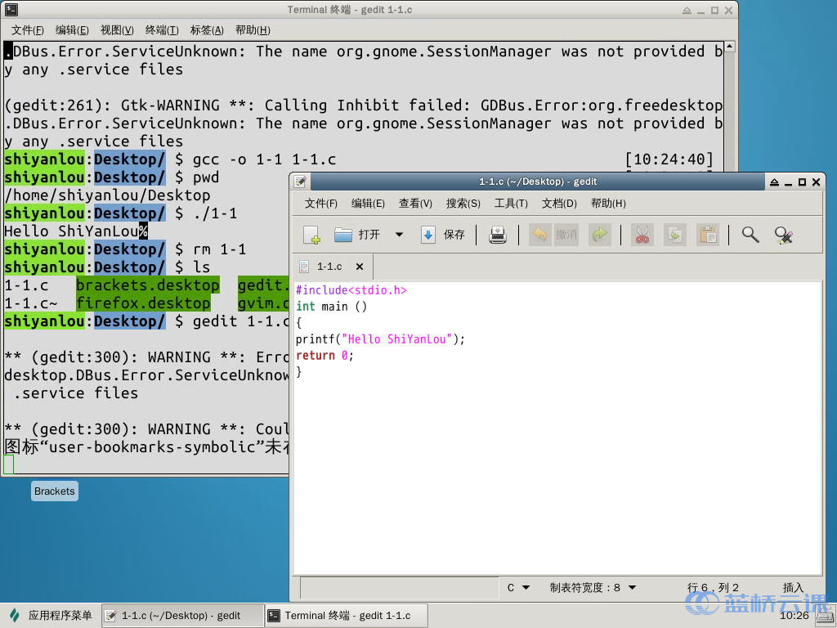Switch to Terminal 终端 in the taskbar

[347, 616]
